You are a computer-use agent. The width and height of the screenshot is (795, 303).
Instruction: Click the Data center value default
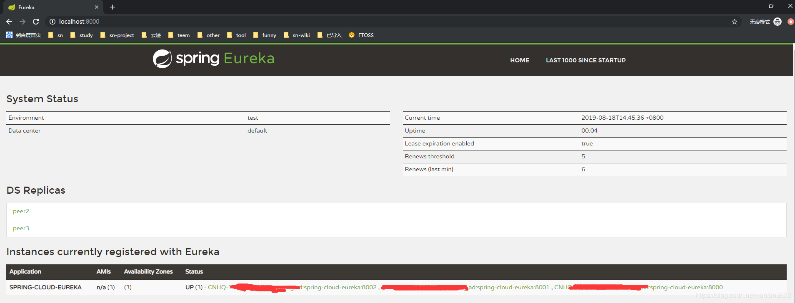pos(257,131)
